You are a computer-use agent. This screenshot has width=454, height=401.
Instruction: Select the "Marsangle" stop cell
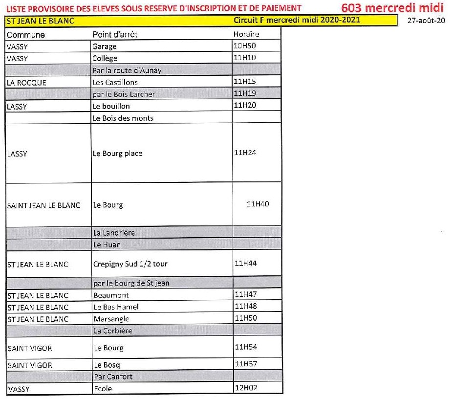(111, 319)
